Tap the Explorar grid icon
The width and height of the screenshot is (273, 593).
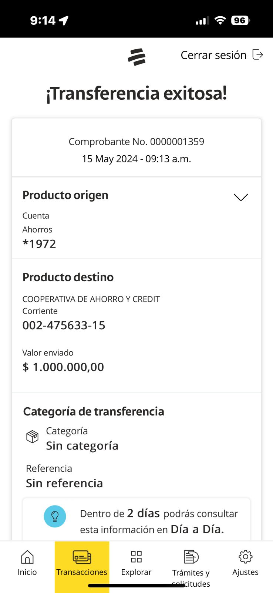pos(136,557)
